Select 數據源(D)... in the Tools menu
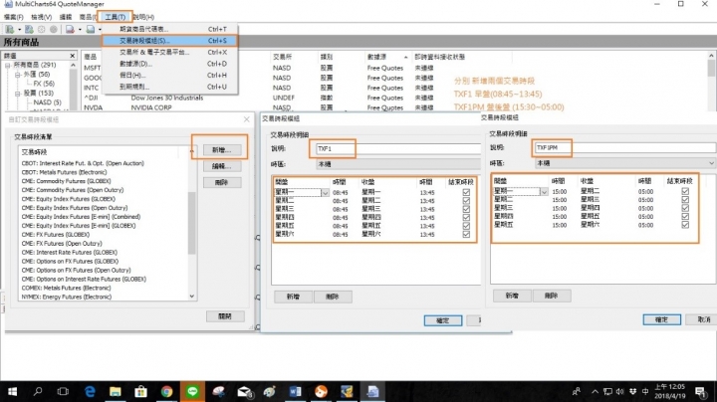The height and width of the screenshot is (402, 717). tap(169, 64)
